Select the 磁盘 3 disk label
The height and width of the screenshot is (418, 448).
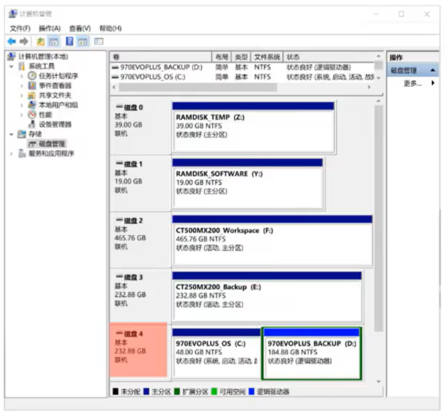[140, 296]
